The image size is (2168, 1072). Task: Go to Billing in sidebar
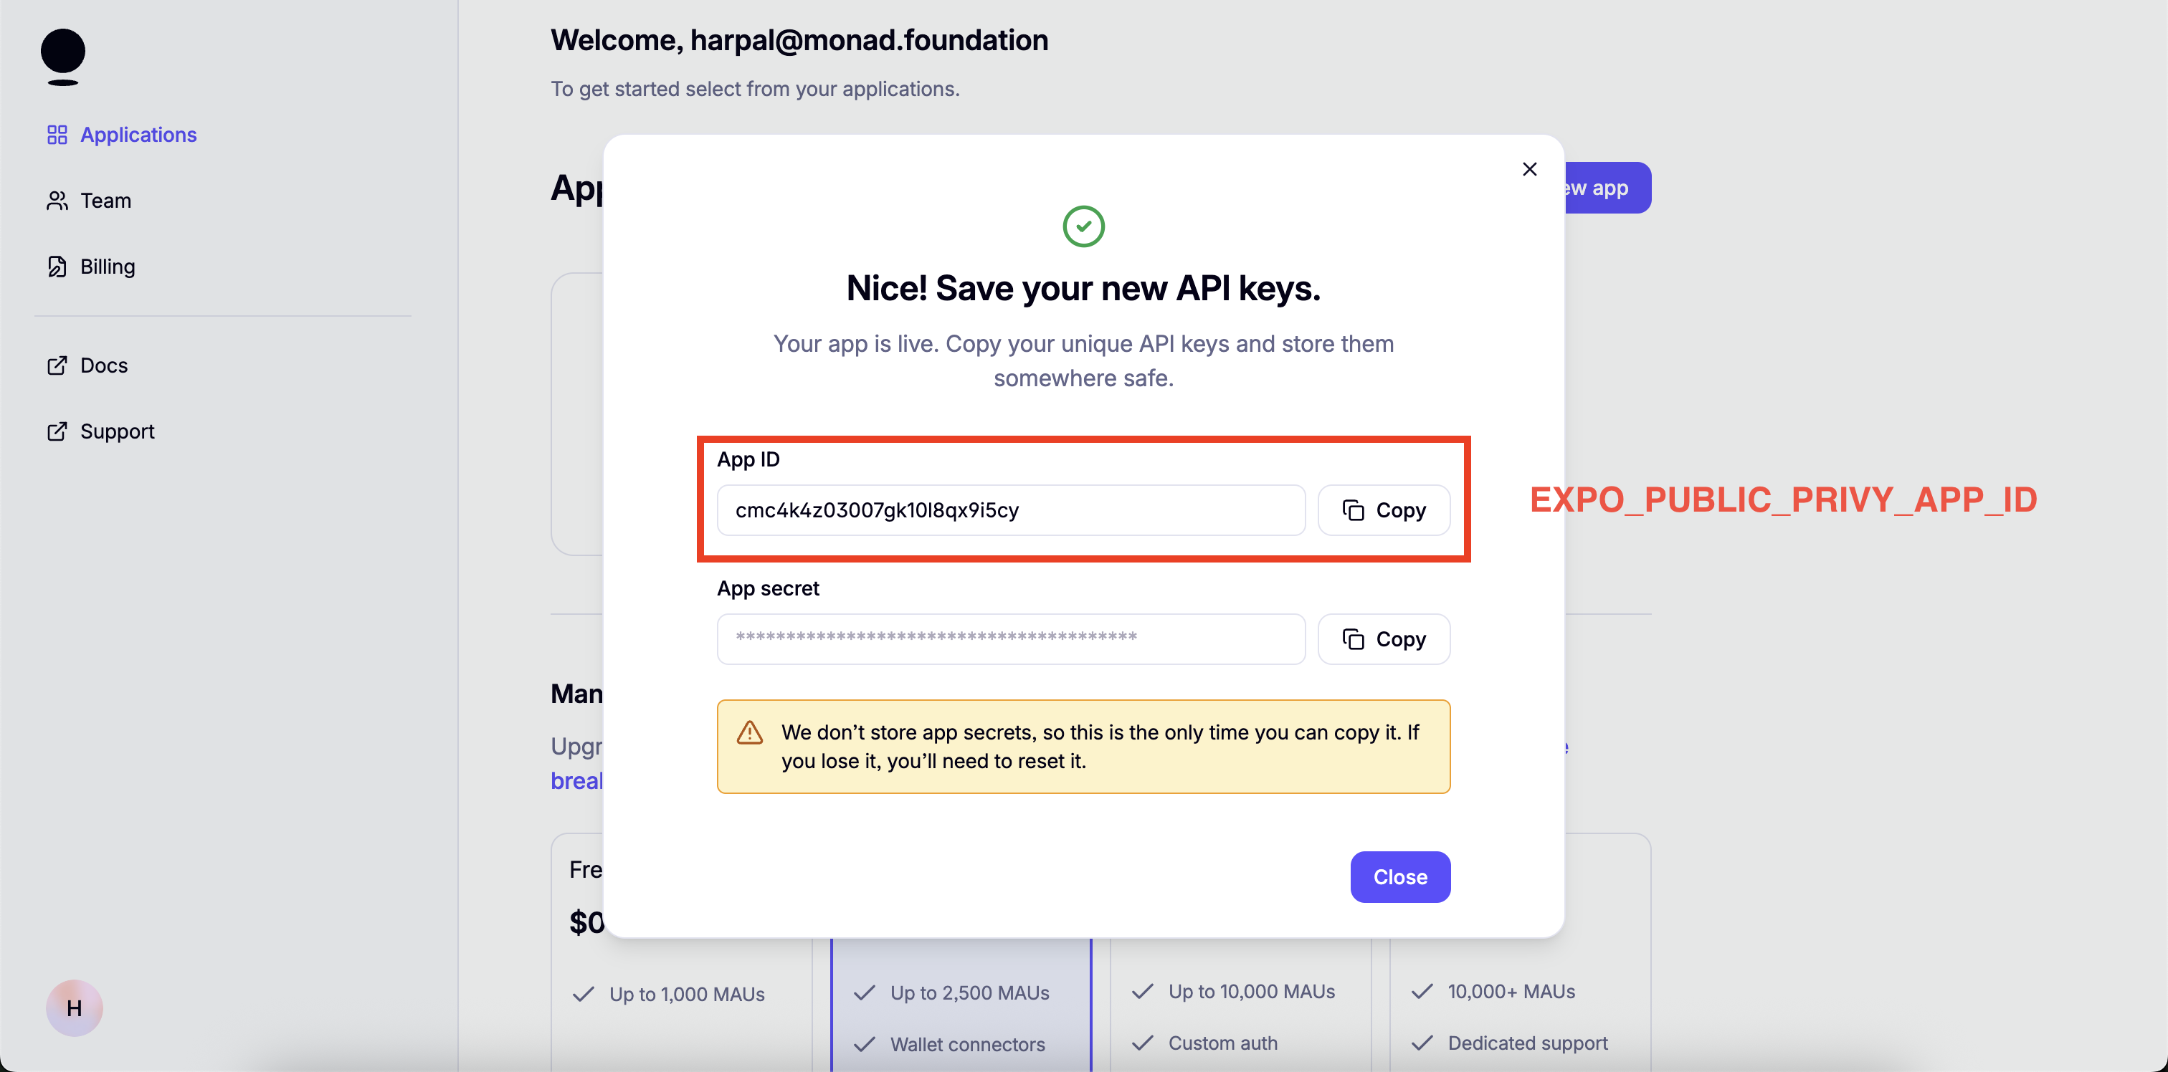108,267
